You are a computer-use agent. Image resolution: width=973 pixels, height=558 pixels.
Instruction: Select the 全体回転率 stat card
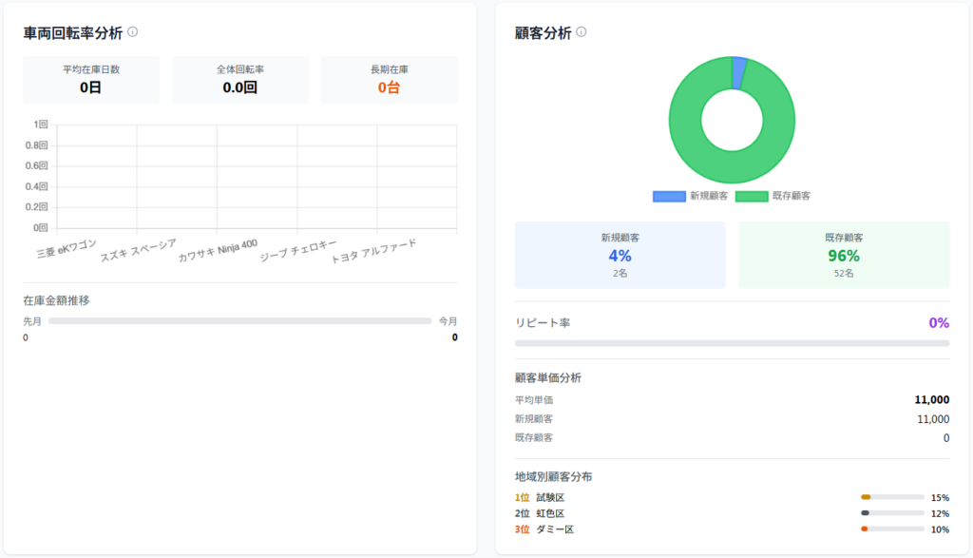239,79
